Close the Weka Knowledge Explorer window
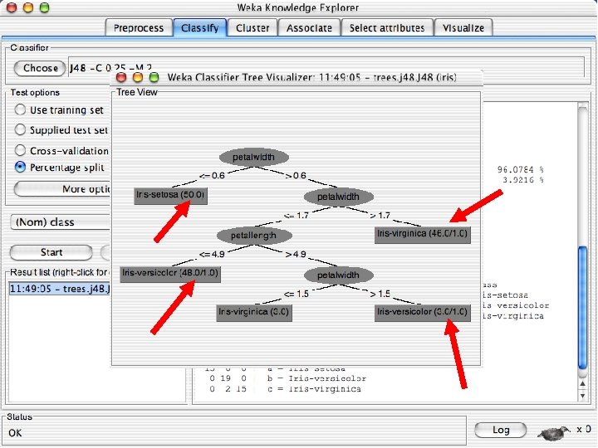 12,7
